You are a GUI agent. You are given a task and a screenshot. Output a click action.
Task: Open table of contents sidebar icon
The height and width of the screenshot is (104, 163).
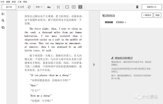tap(3, 14)
